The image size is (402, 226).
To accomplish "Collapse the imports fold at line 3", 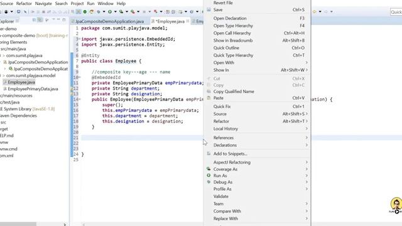I will 80,39.
